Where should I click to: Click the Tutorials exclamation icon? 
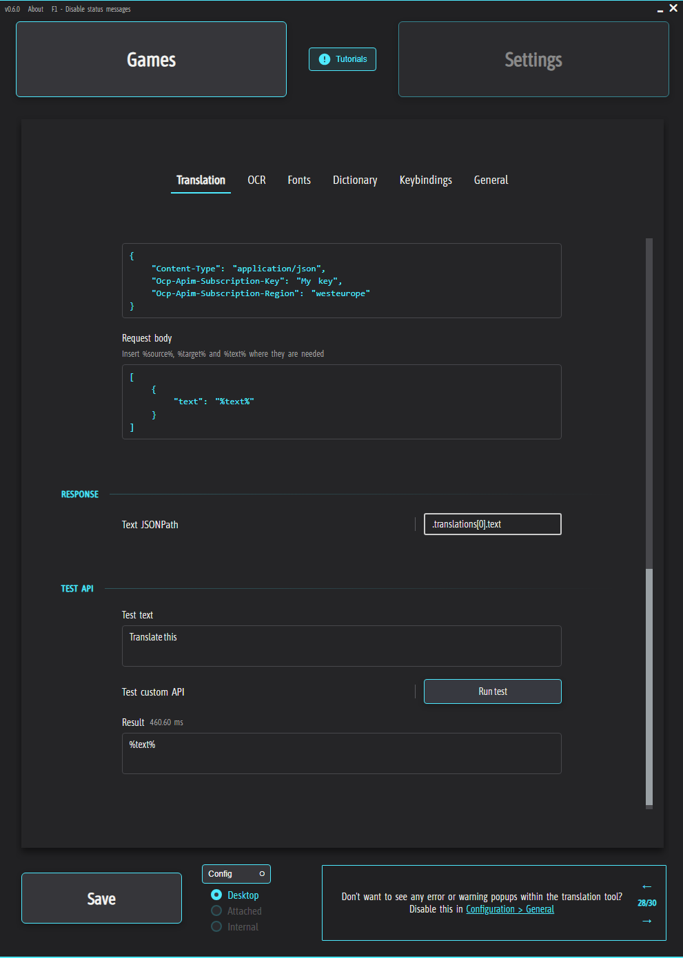pyautogui.click(x=325, y=59)
